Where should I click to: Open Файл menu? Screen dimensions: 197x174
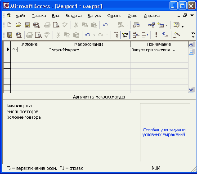[x=20, y=16]
